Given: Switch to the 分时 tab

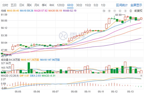Looking at the screenshot, I should [x=5, y=5].
